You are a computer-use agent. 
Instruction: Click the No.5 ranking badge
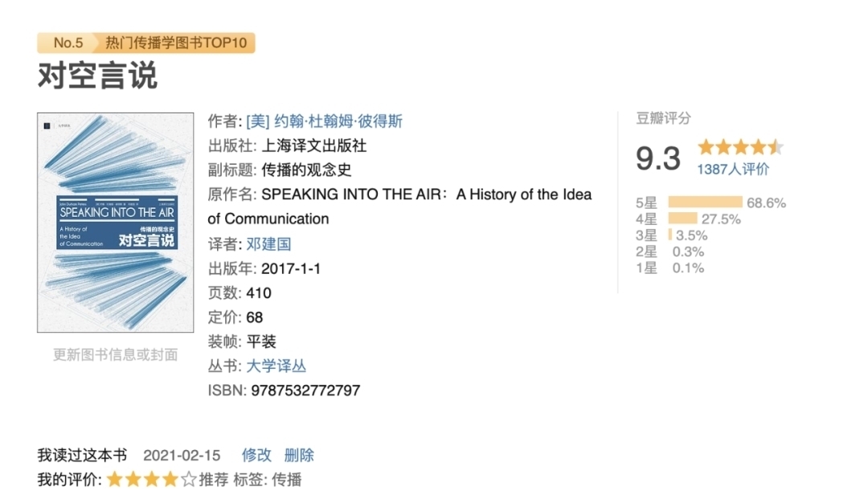coord(68,43)
